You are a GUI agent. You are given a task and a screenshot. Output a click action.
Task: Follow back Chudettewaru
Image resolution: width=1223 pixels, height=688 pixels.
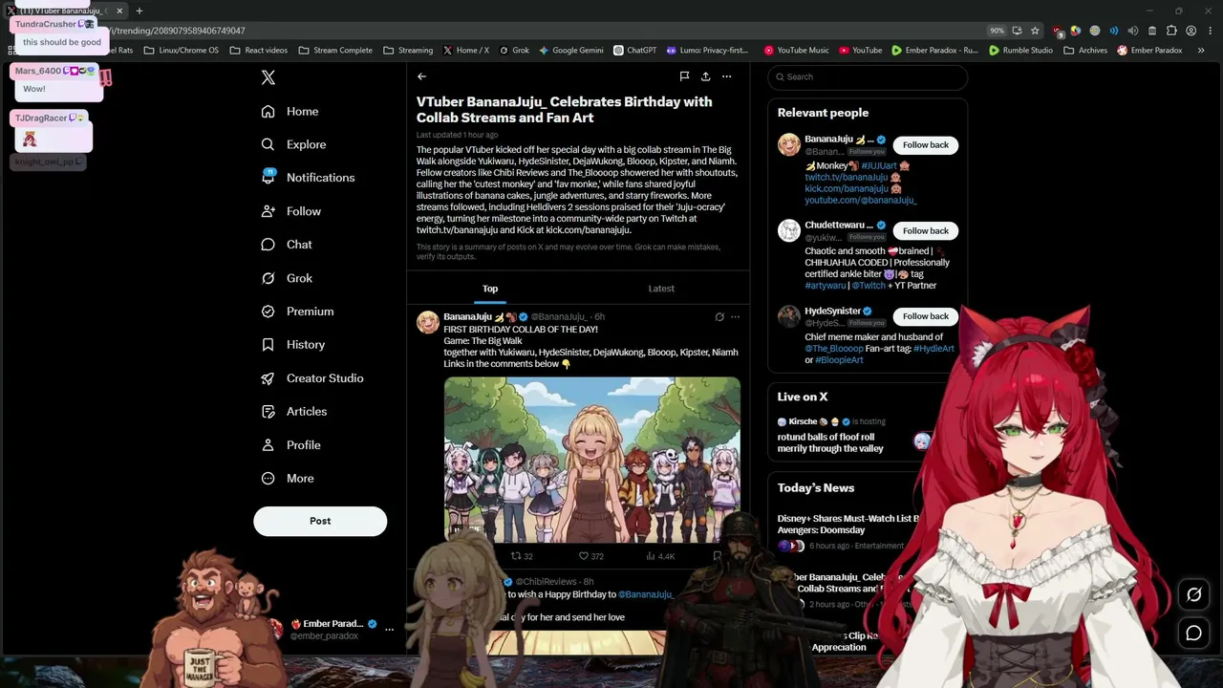pyautogui.click(x=926, y=231)
